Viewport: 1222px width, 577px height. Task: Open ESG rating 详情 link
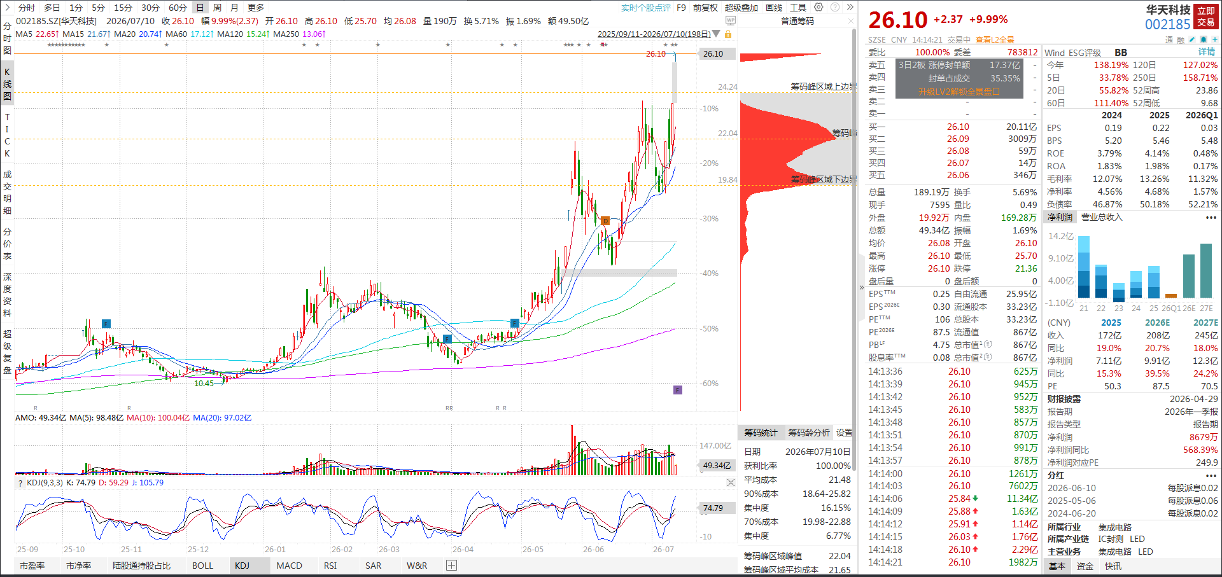pos(1207,52)
